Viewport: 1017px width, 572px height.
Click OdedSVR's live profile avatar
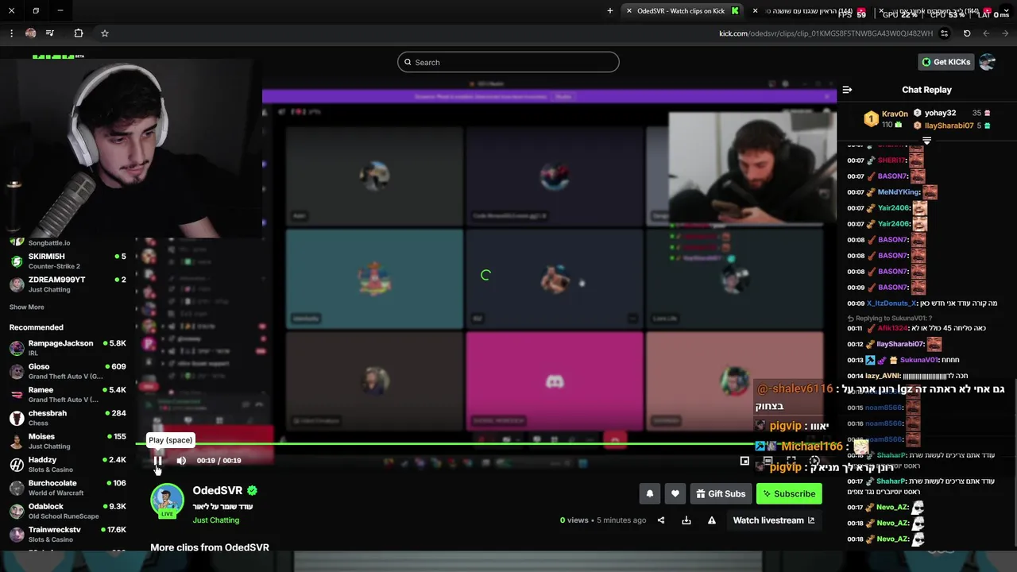167,500
